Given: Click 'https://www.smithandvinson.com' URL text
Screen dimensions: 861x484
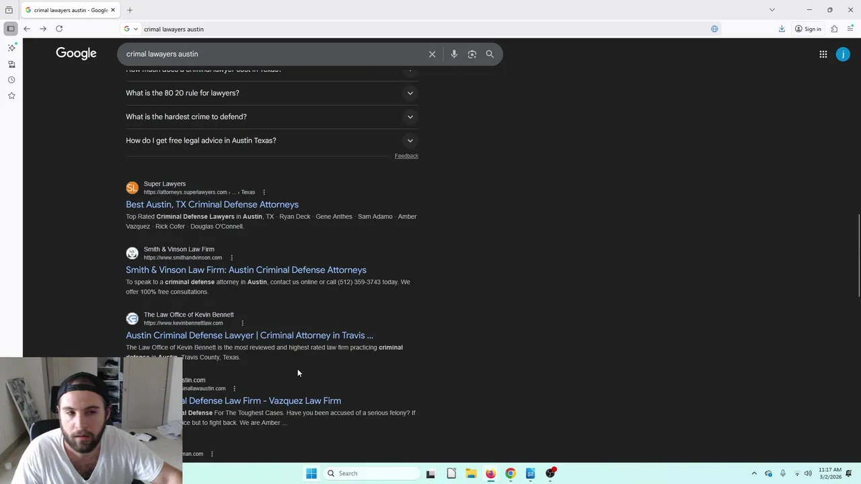Looking at the screenshot, I should 182,258.
